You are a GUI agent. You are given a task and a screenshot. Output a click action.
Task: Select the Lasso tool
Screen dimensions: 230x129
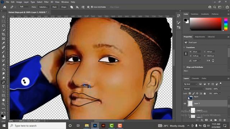click(3, 25)
